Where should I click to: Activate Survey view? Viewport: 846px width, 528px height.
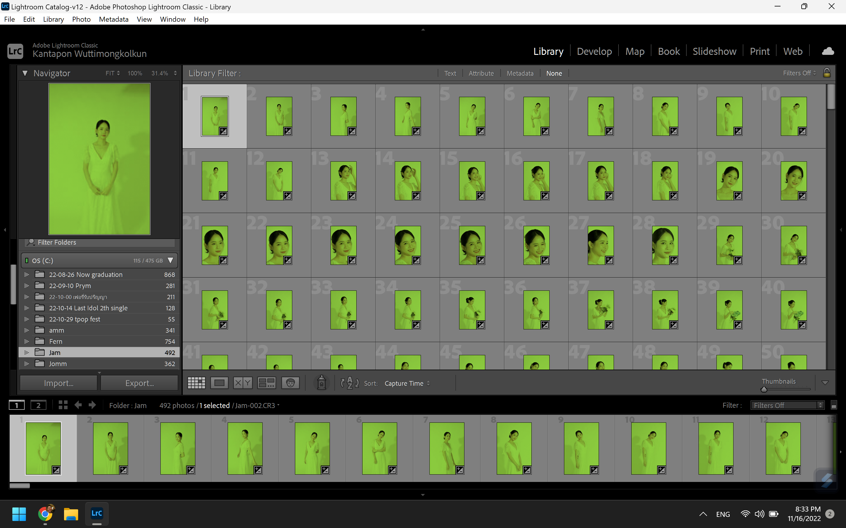click(267, 383)
